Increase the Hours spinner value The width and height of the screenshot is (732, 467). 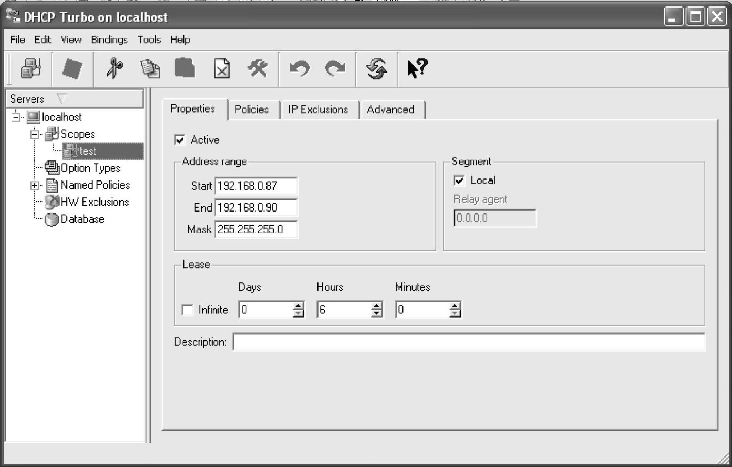376,306
